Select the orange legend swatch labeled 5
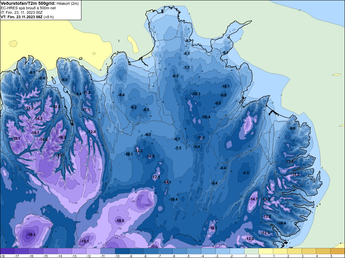The width and height of the screenshot is (345, 258). (x=338, y=251)
